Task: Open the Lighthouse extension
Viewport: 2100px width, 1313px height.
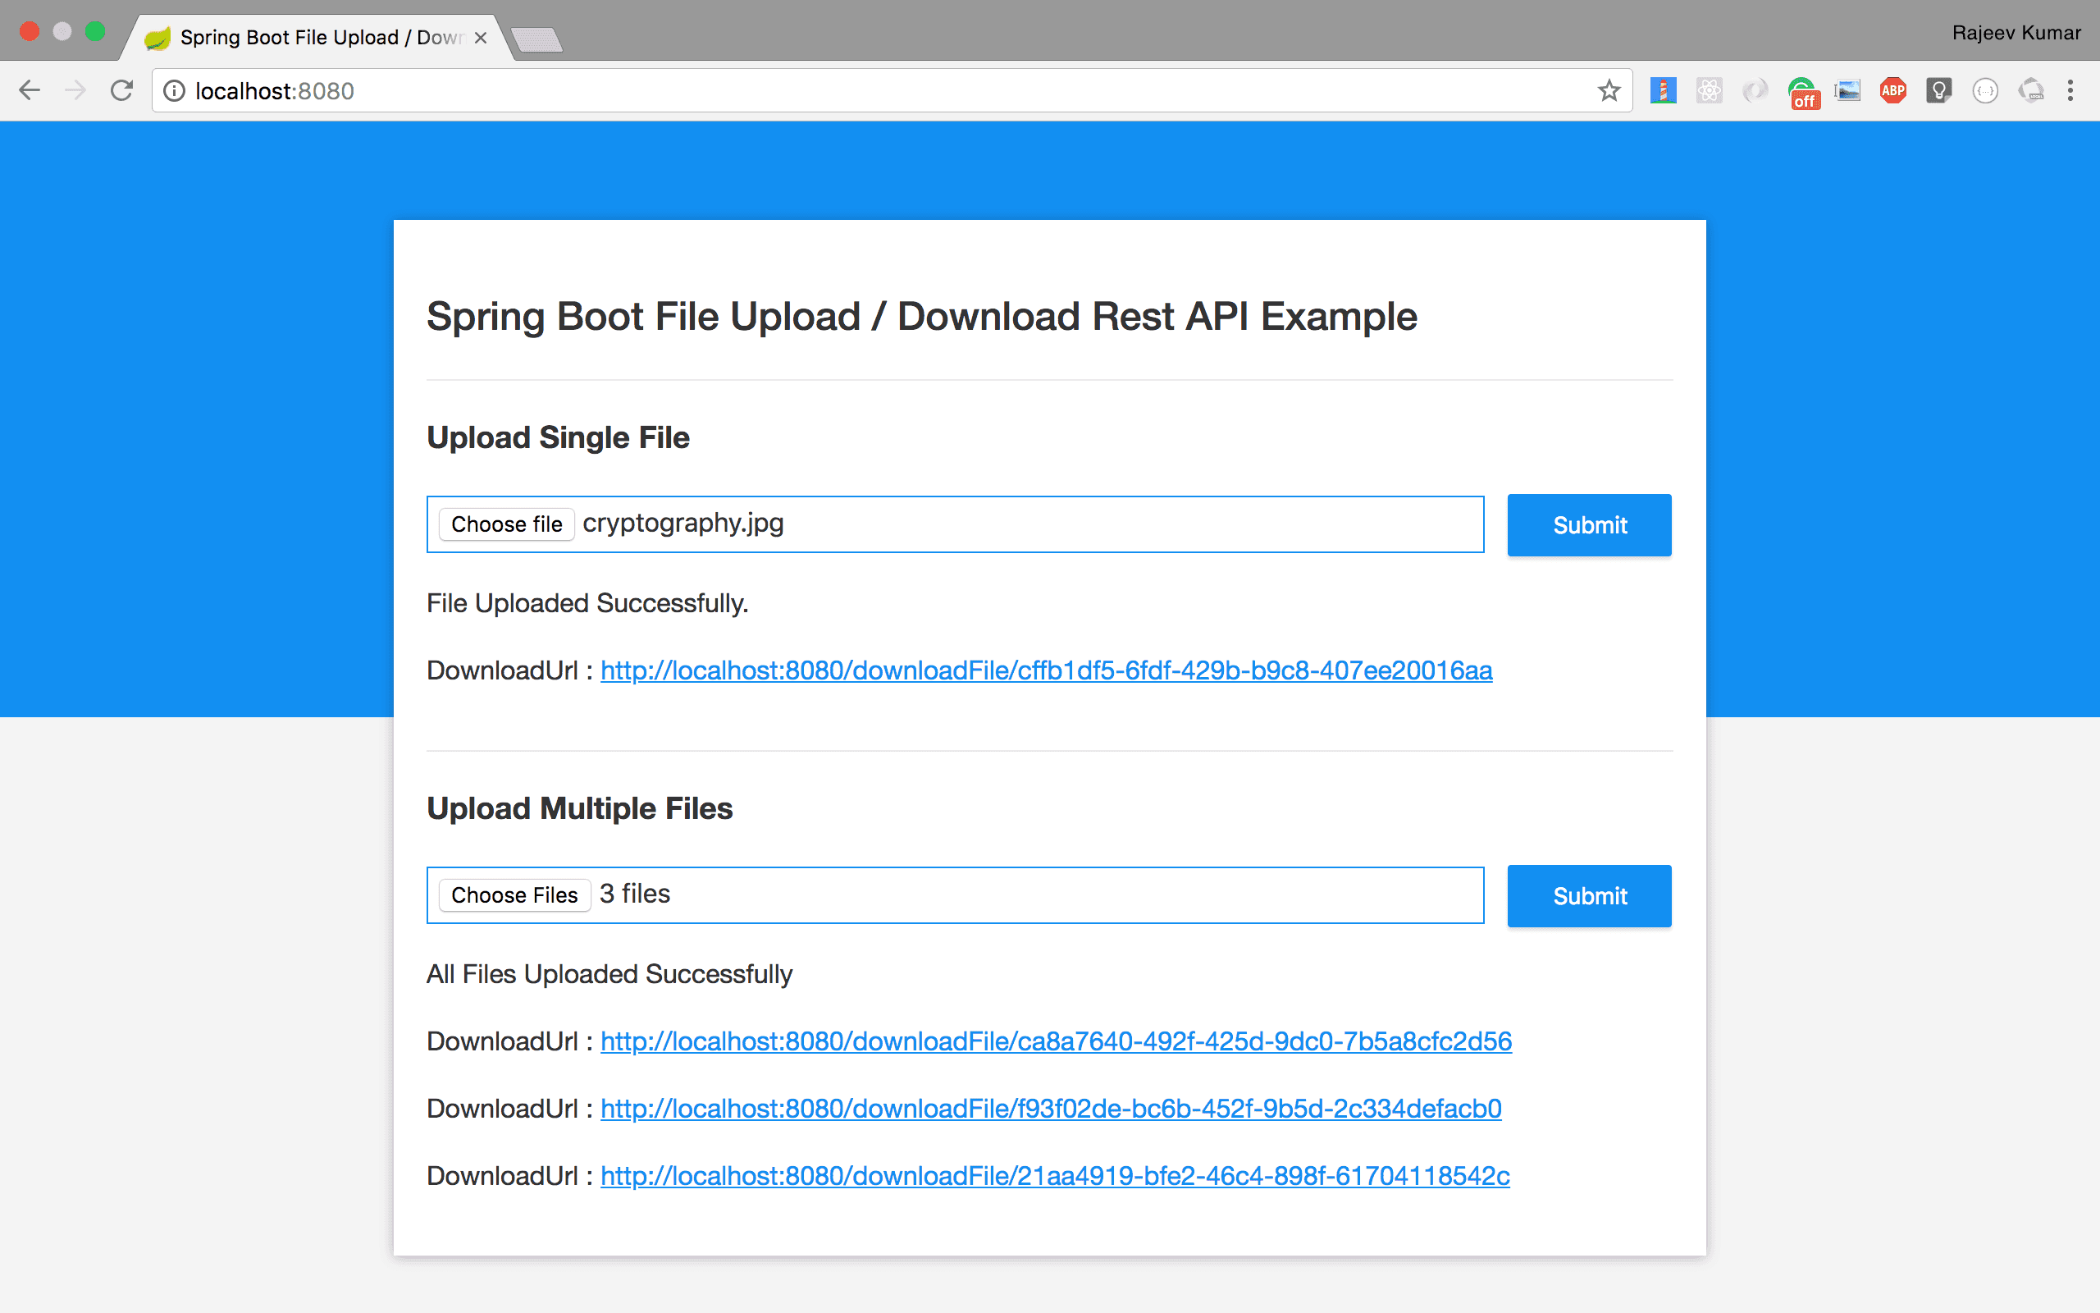Action: coord(1663,90)
